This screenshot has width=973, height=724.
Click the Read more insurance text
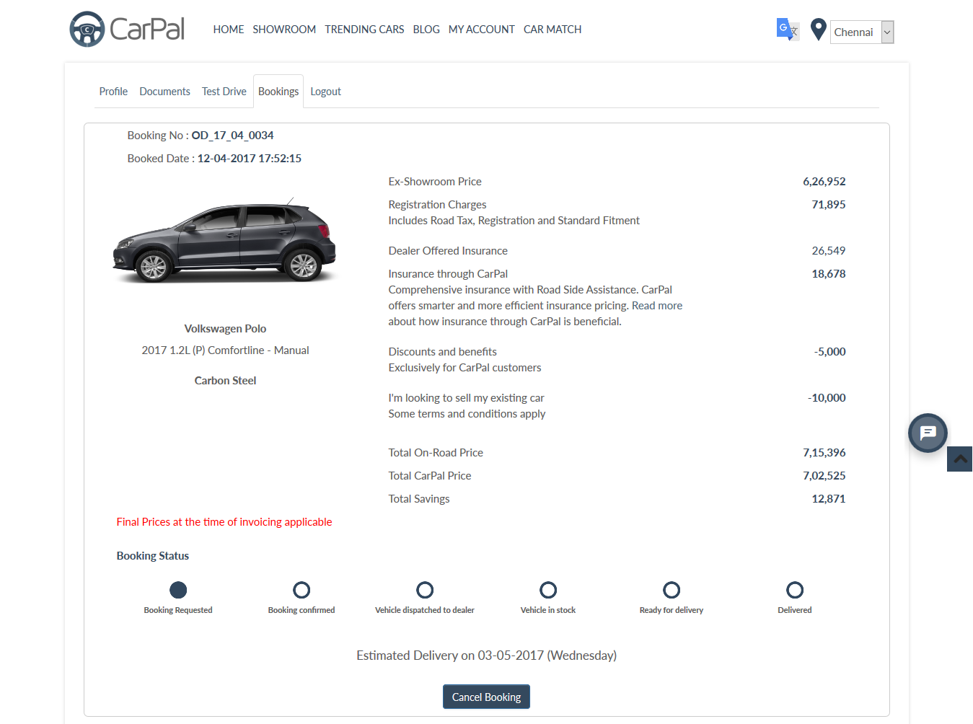point(657,306)
